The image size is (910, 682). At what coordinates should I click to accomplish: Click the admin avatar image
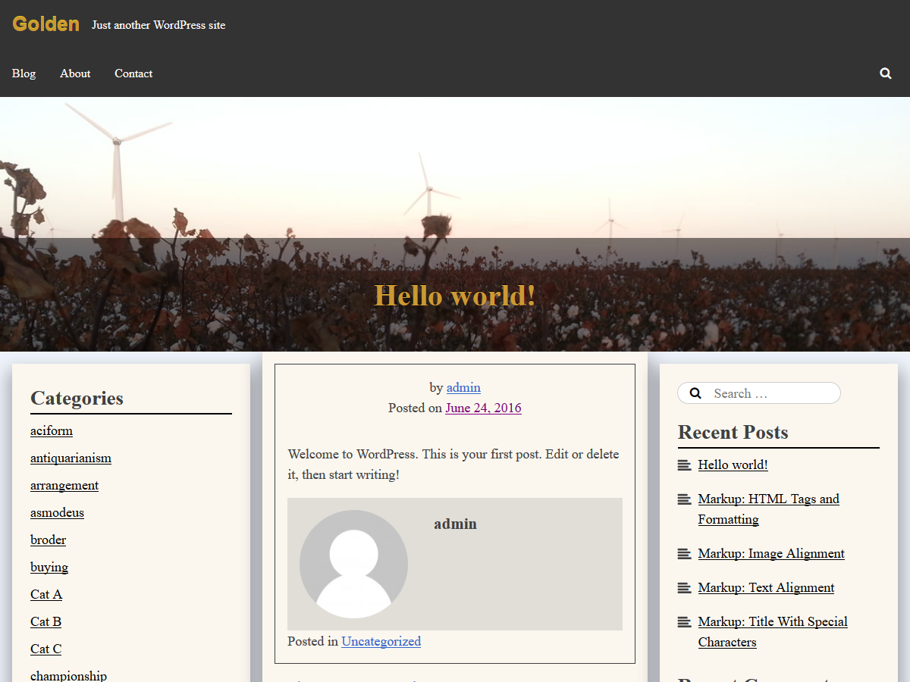(353, 564)
